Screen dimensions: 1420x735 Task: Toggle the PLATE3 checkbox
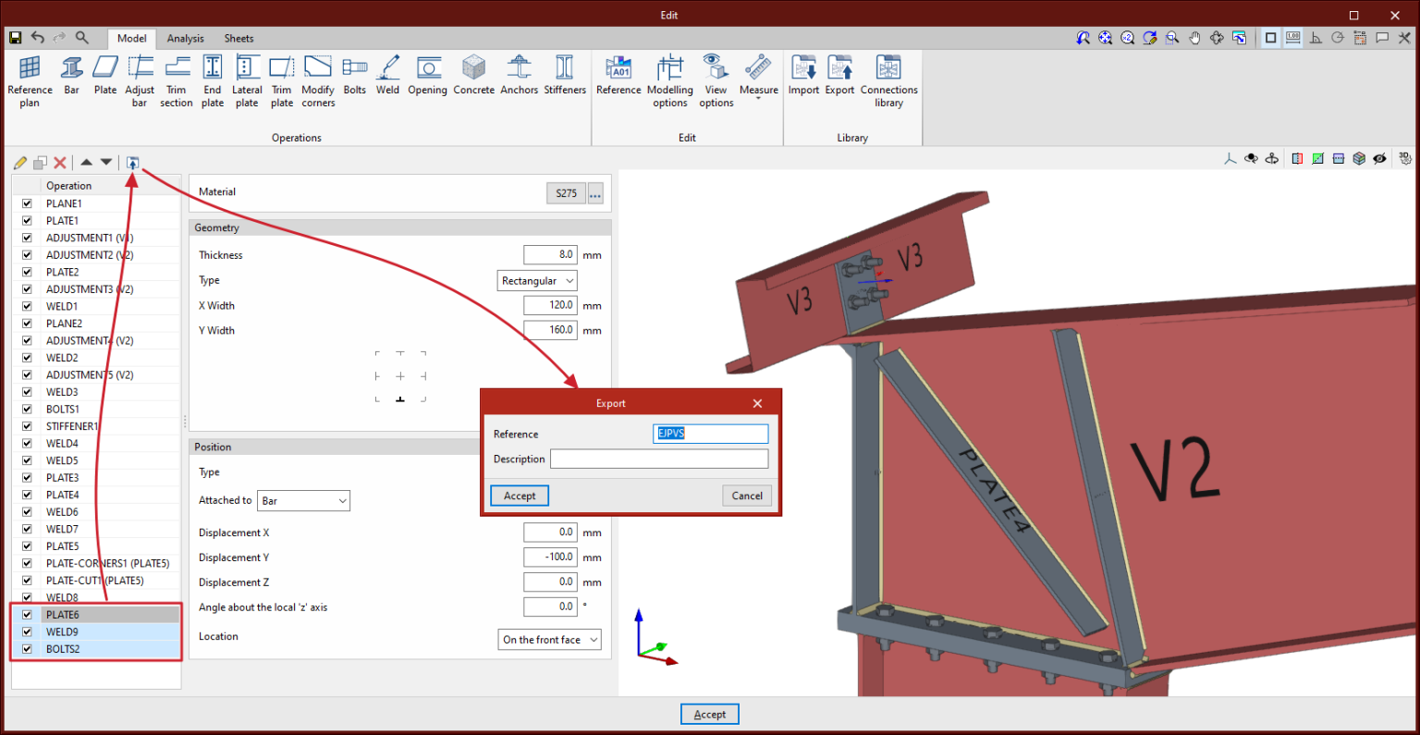pos(27,478)
